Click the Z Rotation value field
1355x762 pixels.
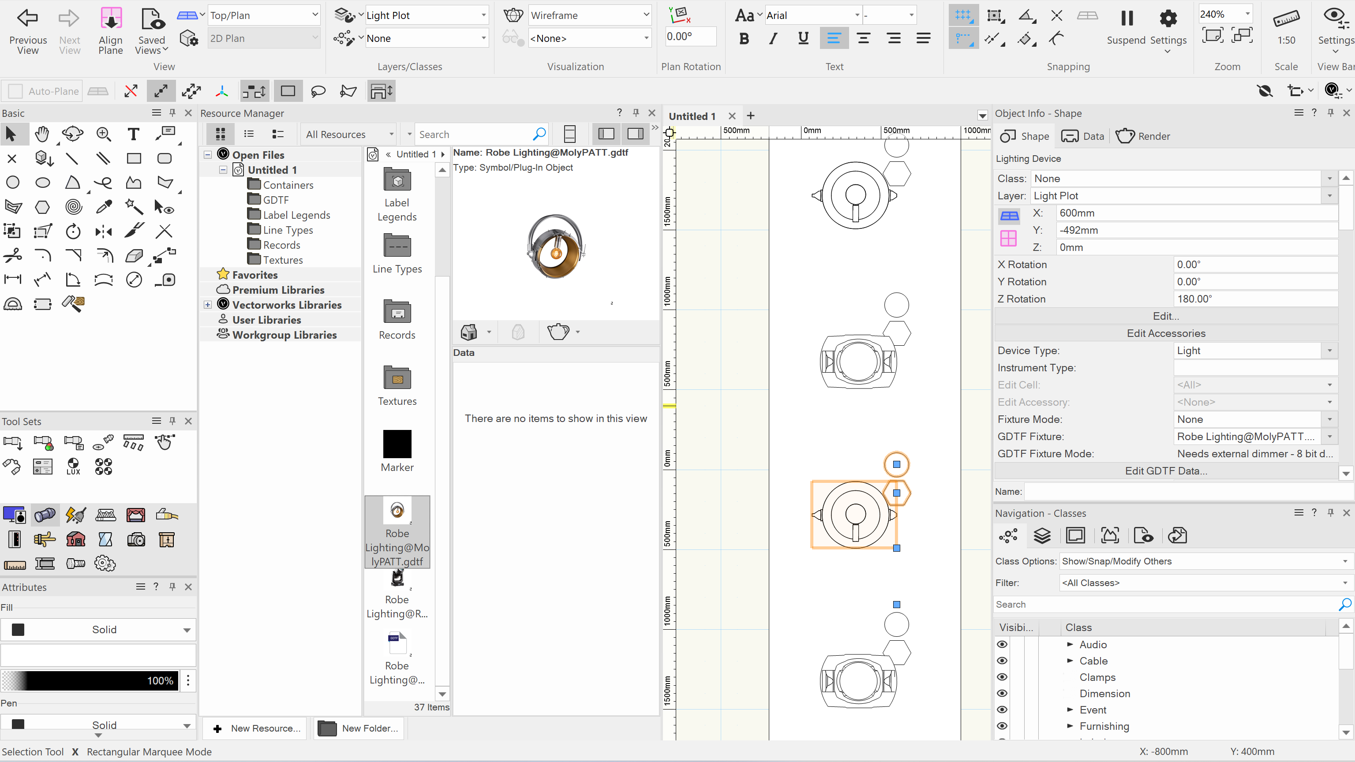(x=1256, y=299)
